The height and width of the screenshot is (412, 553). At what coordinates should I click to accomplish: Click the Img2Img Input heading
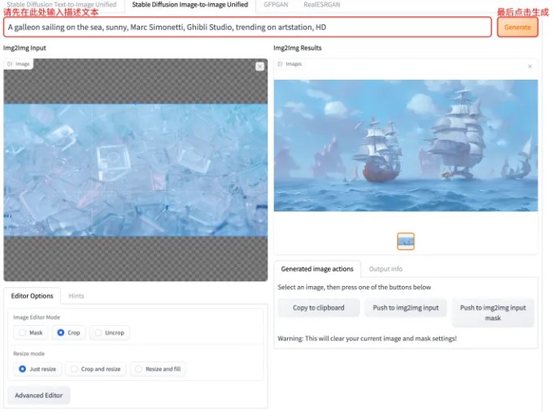coord(24,48)
